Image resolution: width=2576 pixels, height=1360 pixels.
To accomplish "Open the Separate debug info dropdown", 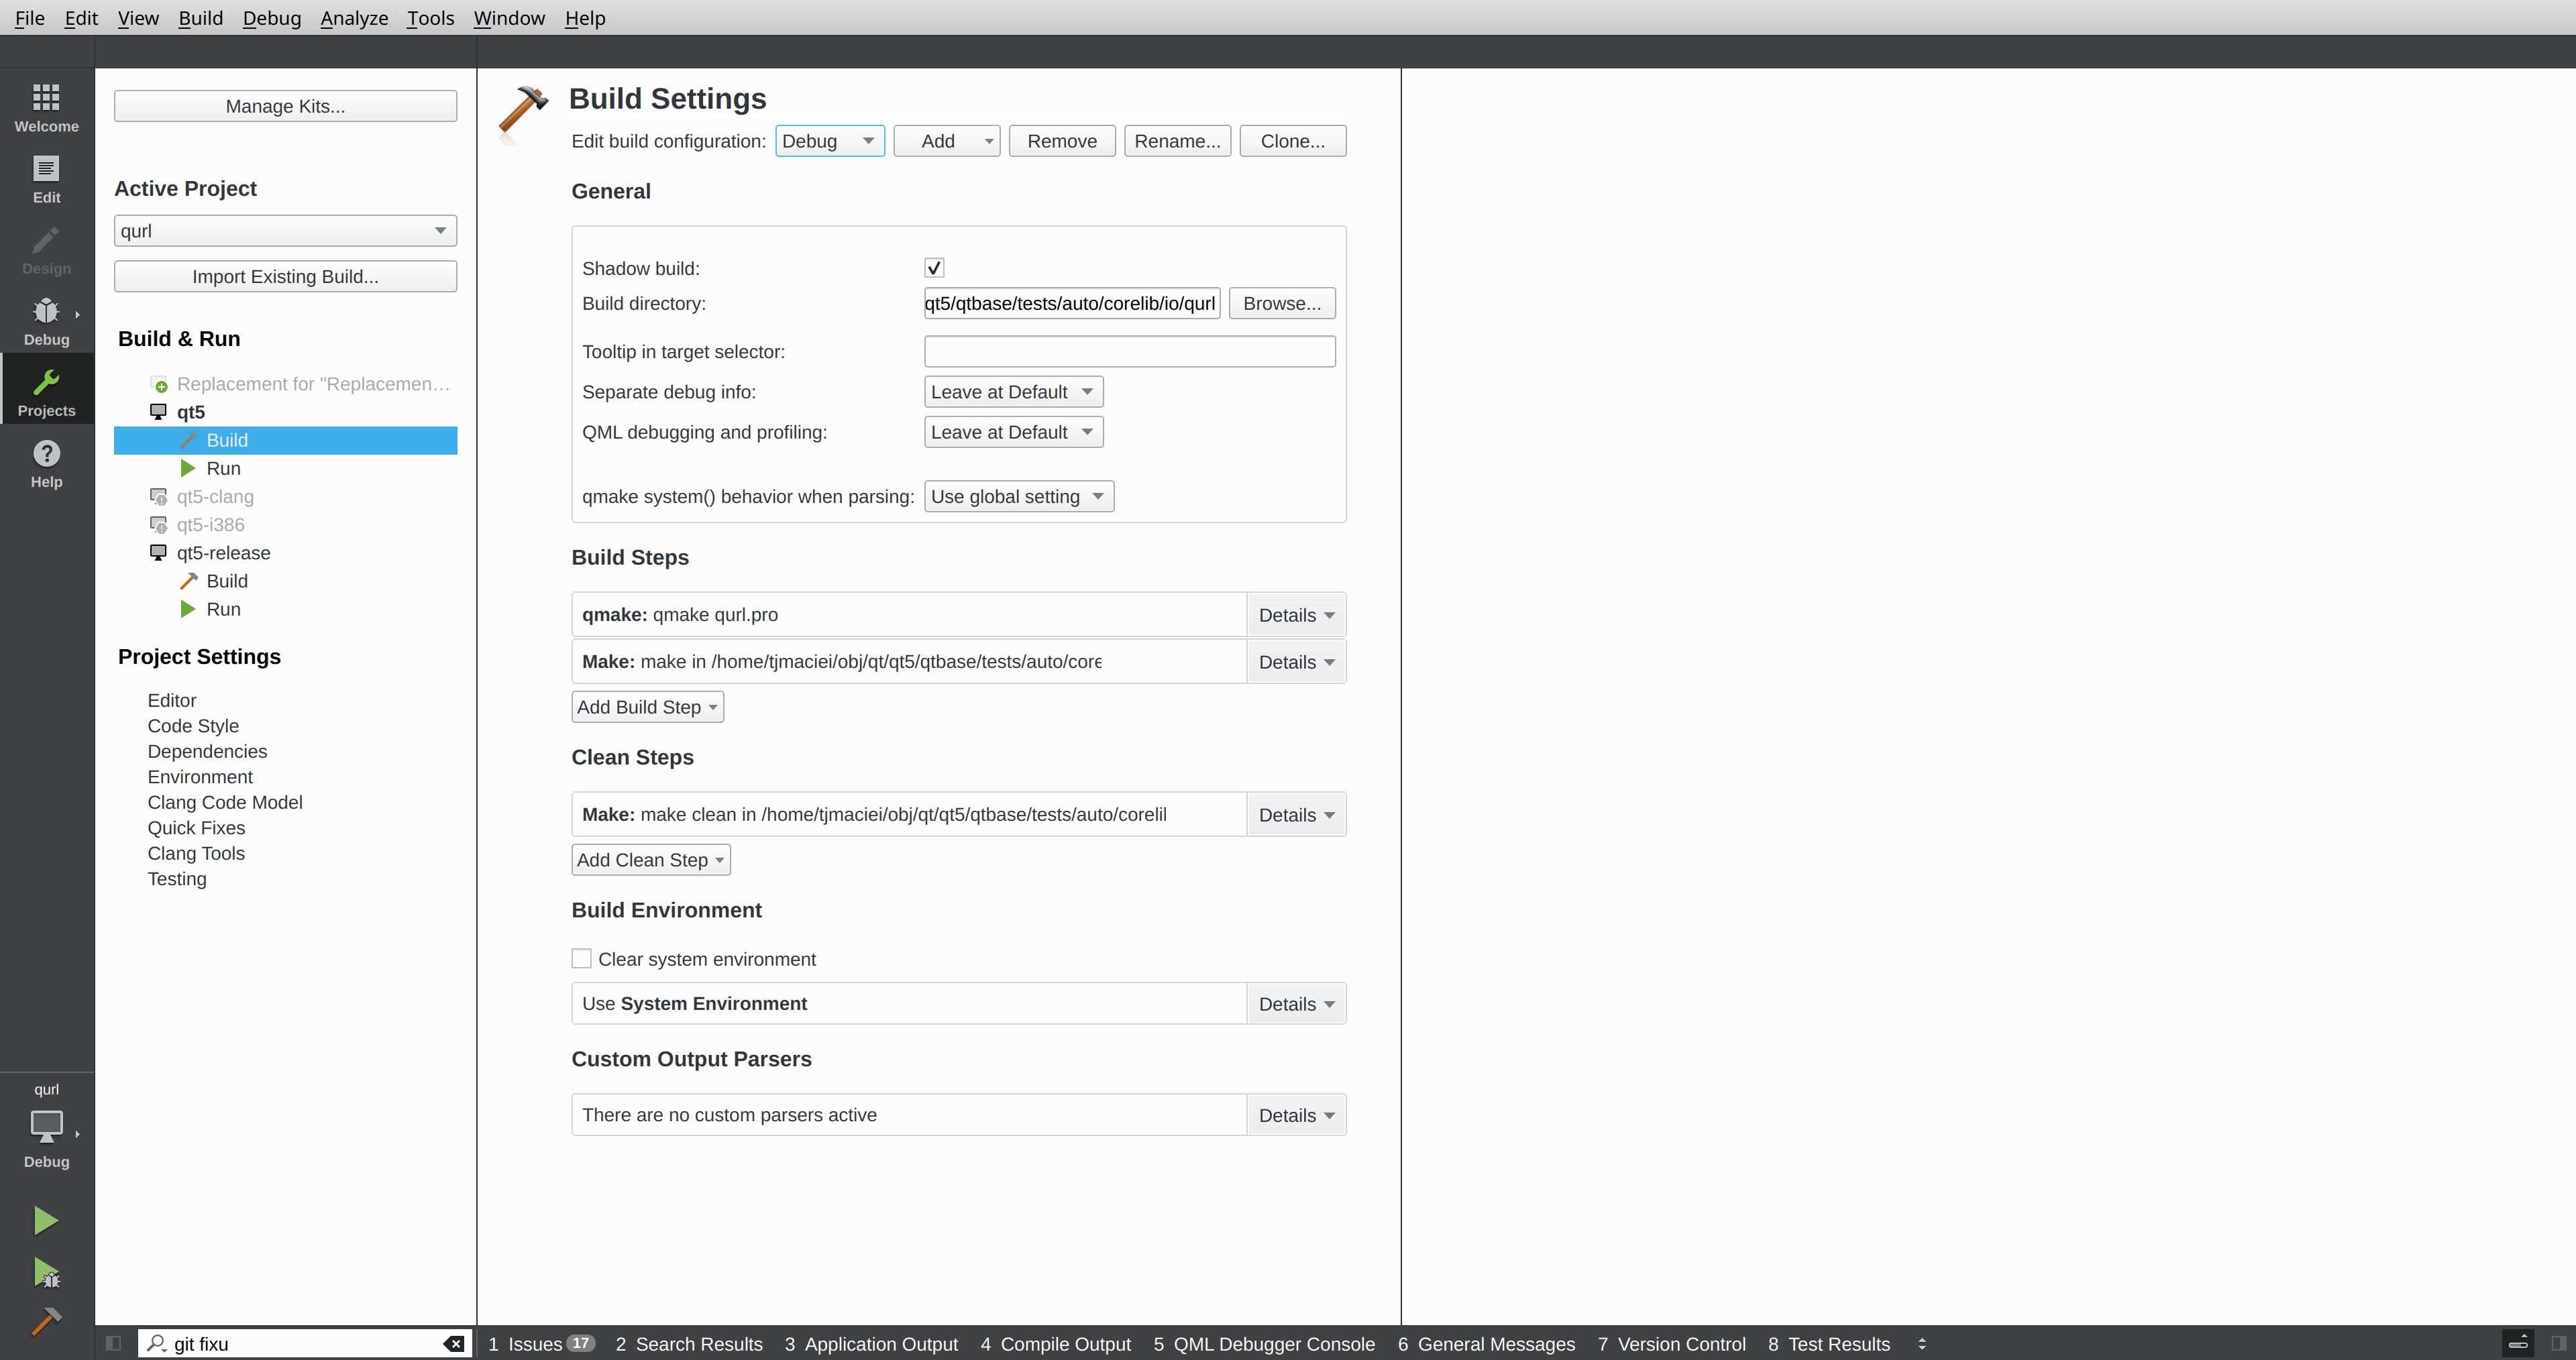I will pos(1012,392).
